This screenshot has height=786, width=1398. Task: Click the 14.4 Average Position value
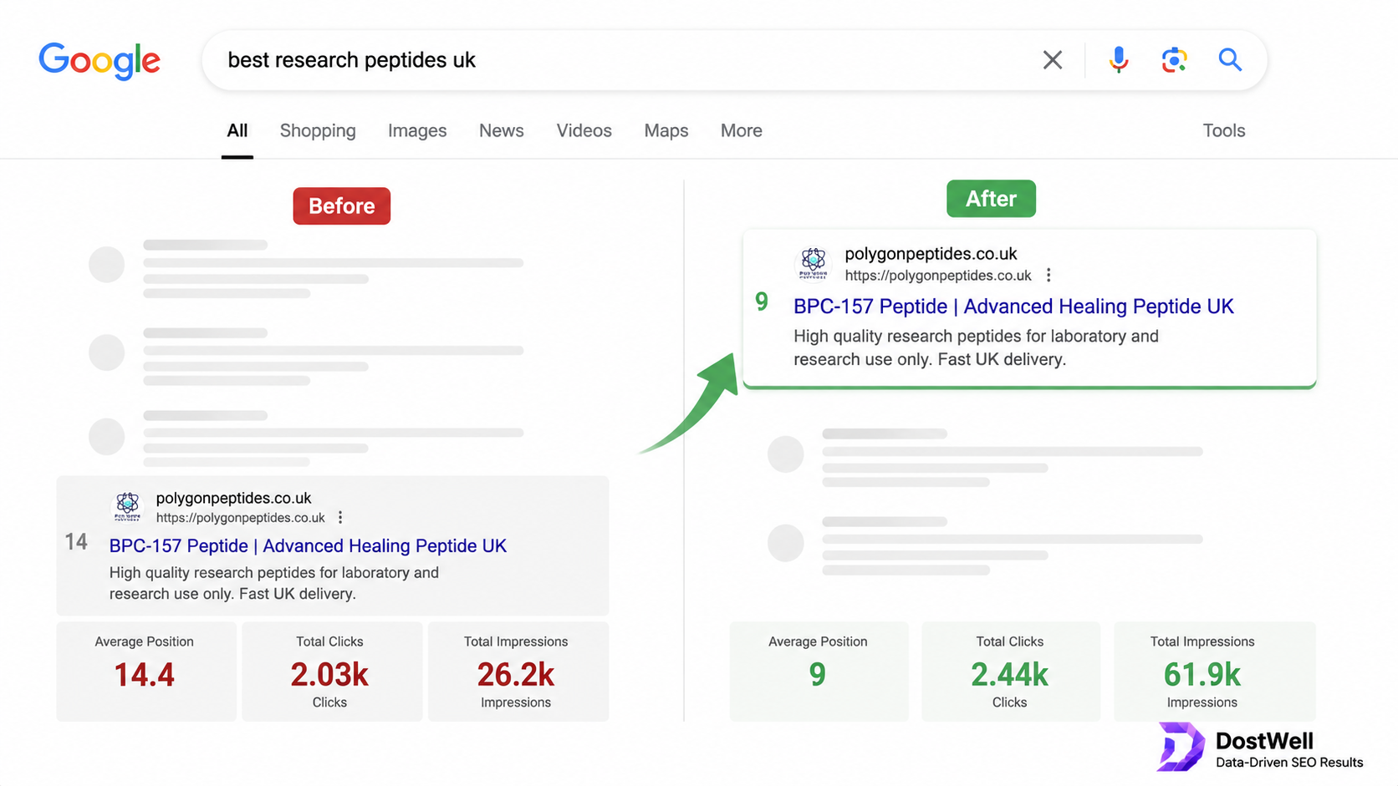pos(145,675)
